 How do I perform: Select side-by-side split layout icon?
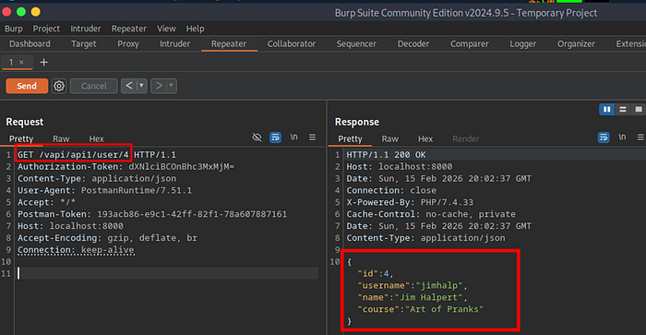pos(607,109)
